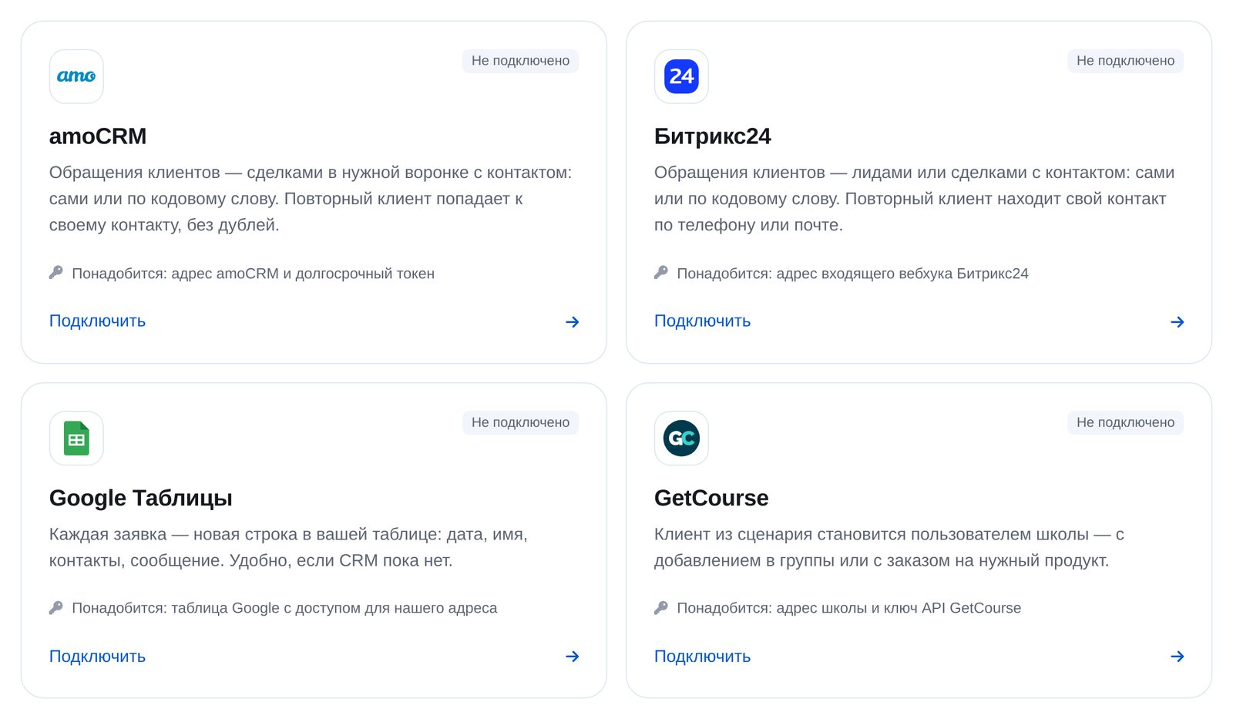The width and height of the screenshot is (1233, 719).
Task: Click Битрикс24 description starting 'Обращения клиентов — лидами'
Action: [914, 199]
